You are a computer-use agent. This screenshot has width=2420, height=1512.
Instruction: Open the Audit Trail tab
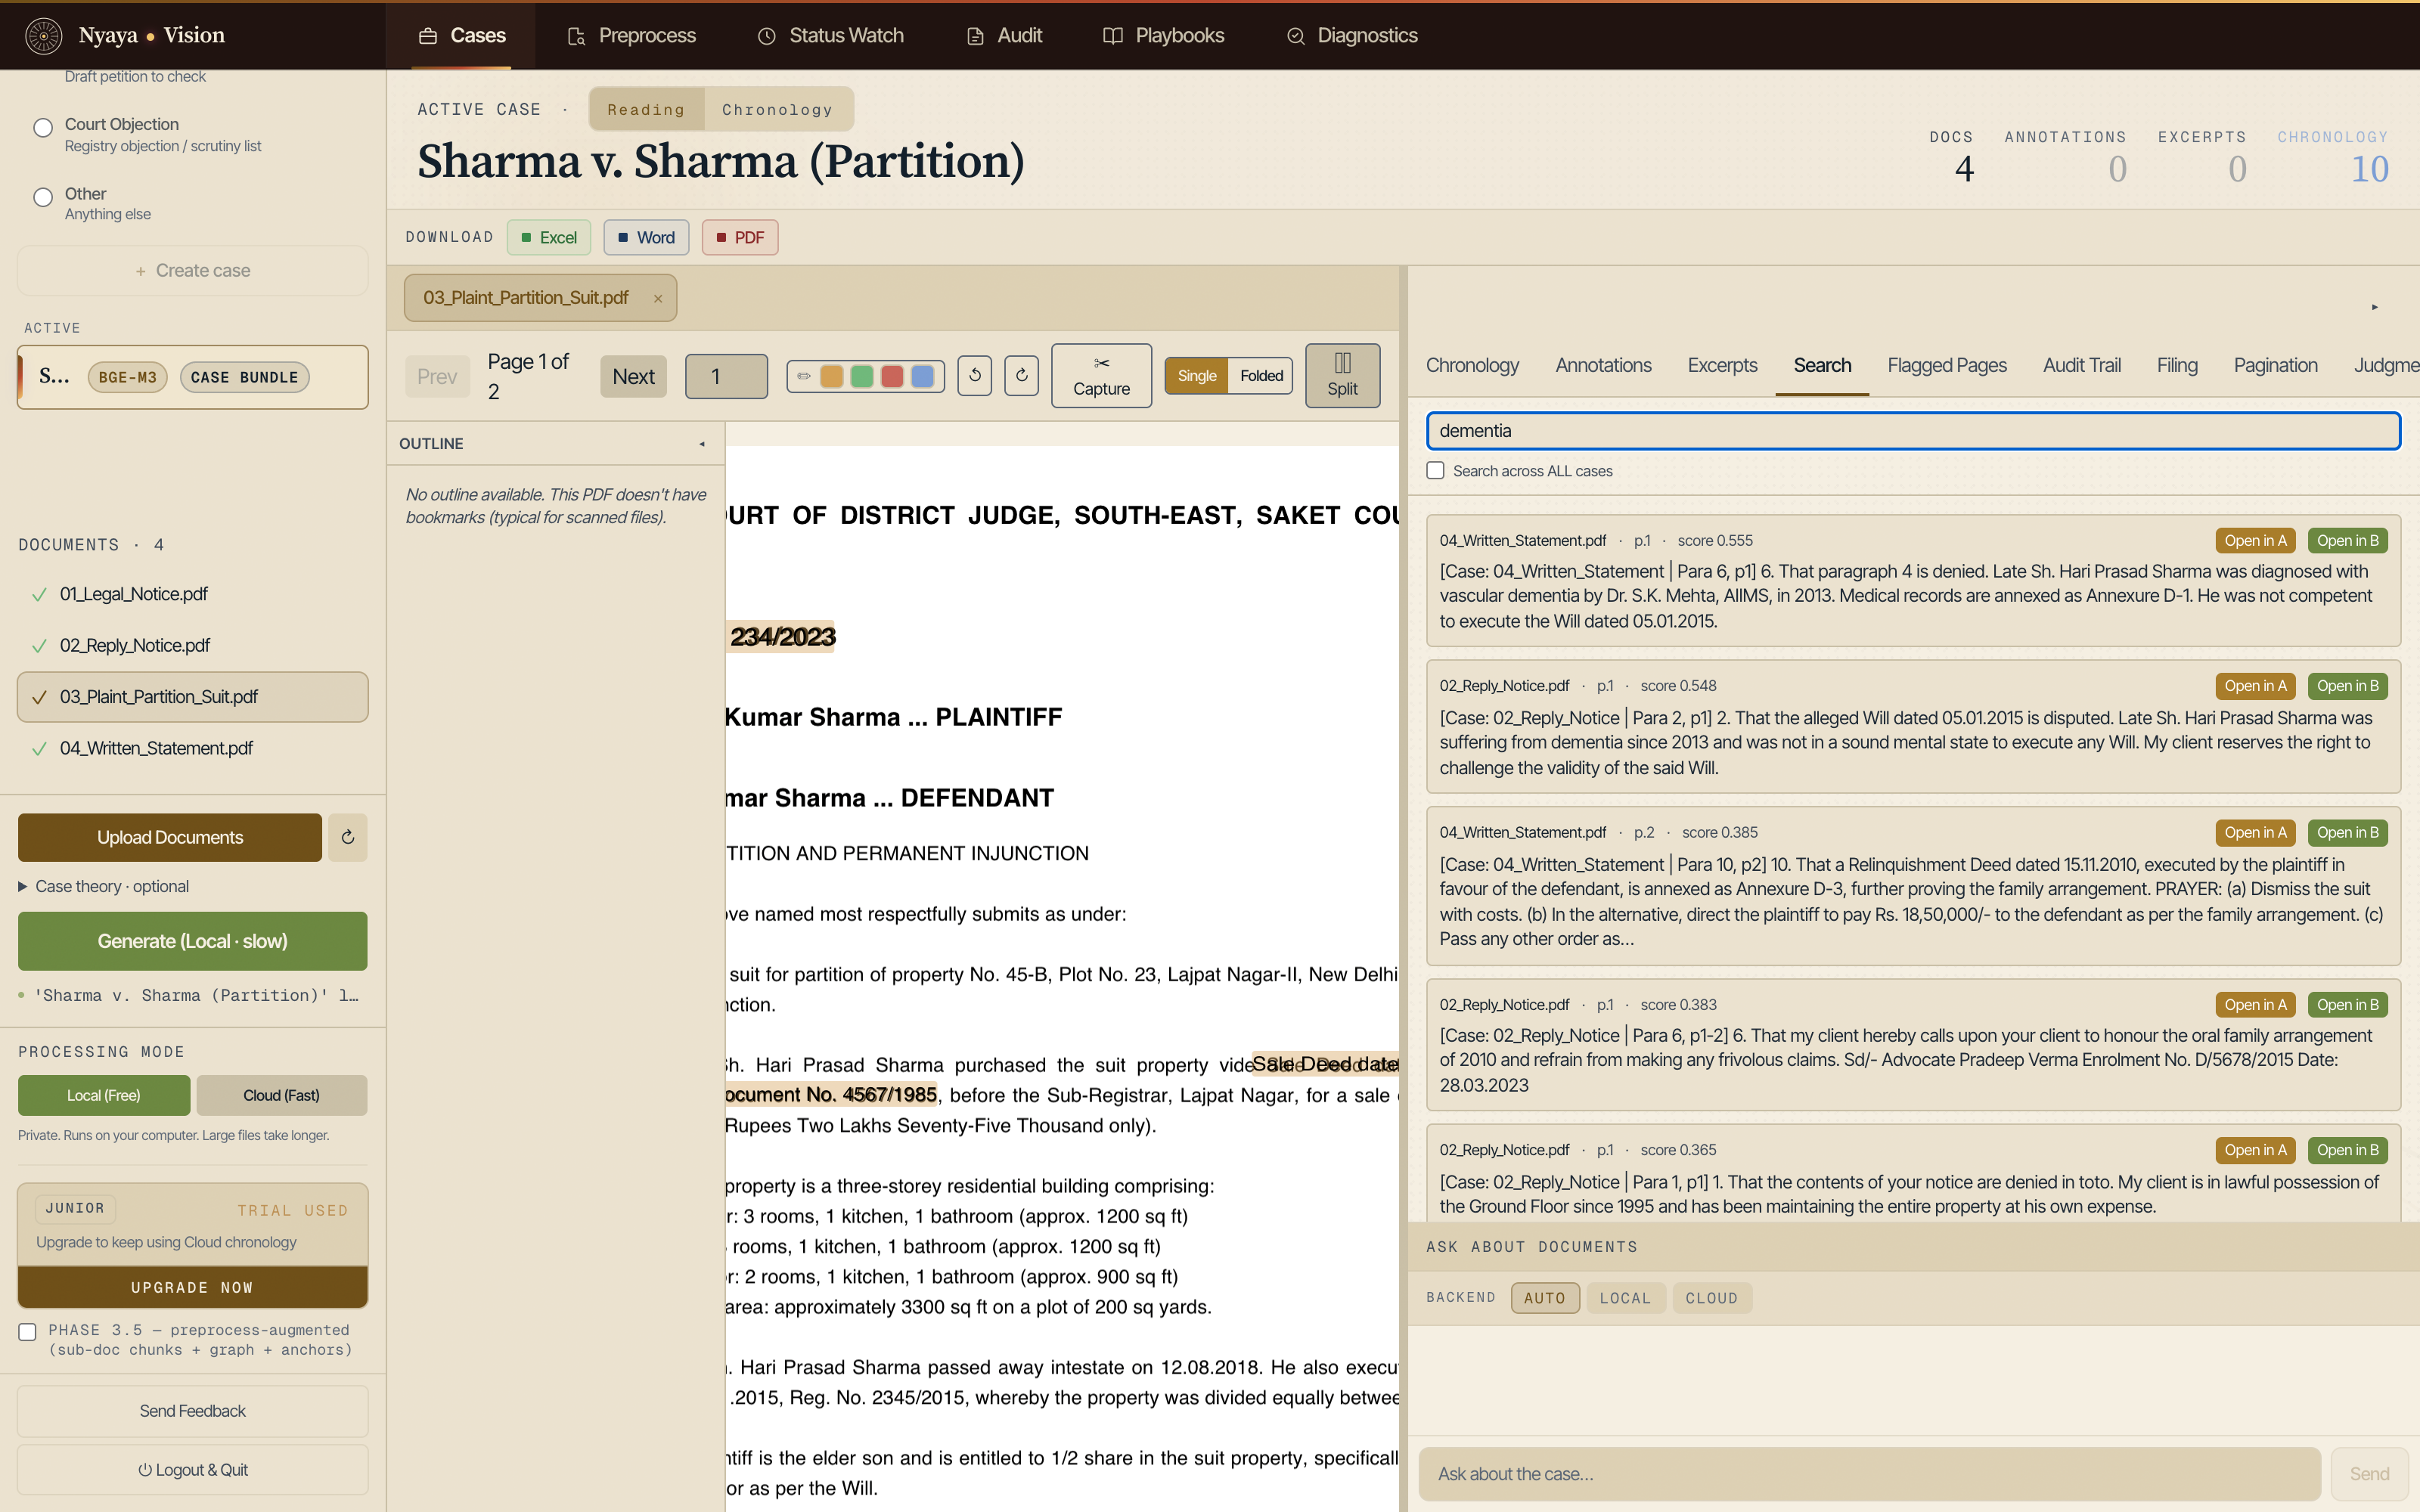tap(2081, 366)
